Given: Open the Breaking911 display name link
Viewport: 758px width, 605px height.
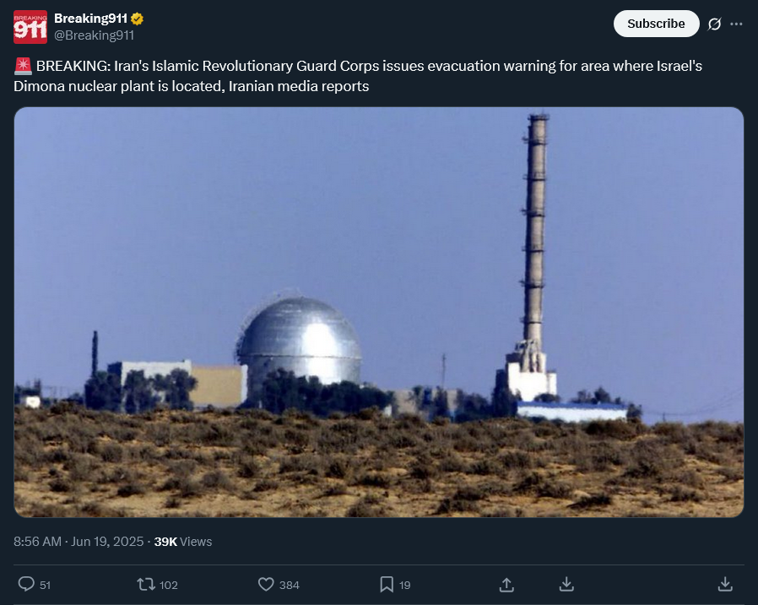Looking at the screenshot, I should [x=90, y=19].
